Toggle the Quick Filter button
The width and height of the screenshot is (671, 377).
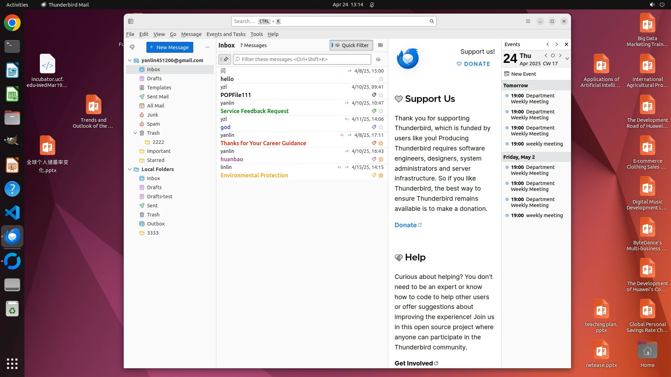click(x=351, y=45)
